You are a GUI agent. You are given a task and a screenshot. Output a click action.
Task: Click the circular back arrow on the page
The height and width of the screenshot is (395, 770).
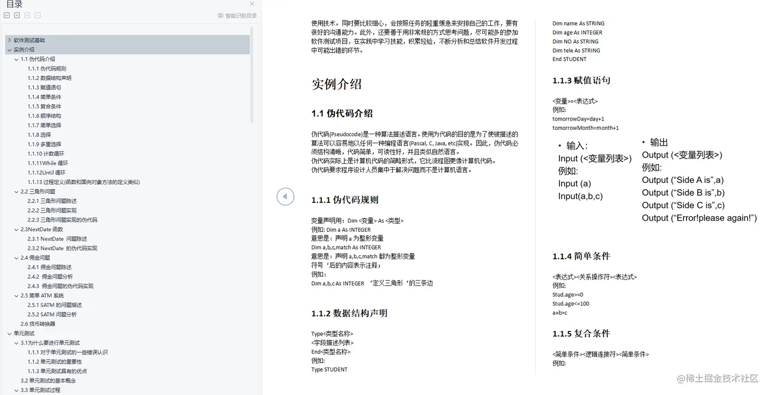(285, 196)
